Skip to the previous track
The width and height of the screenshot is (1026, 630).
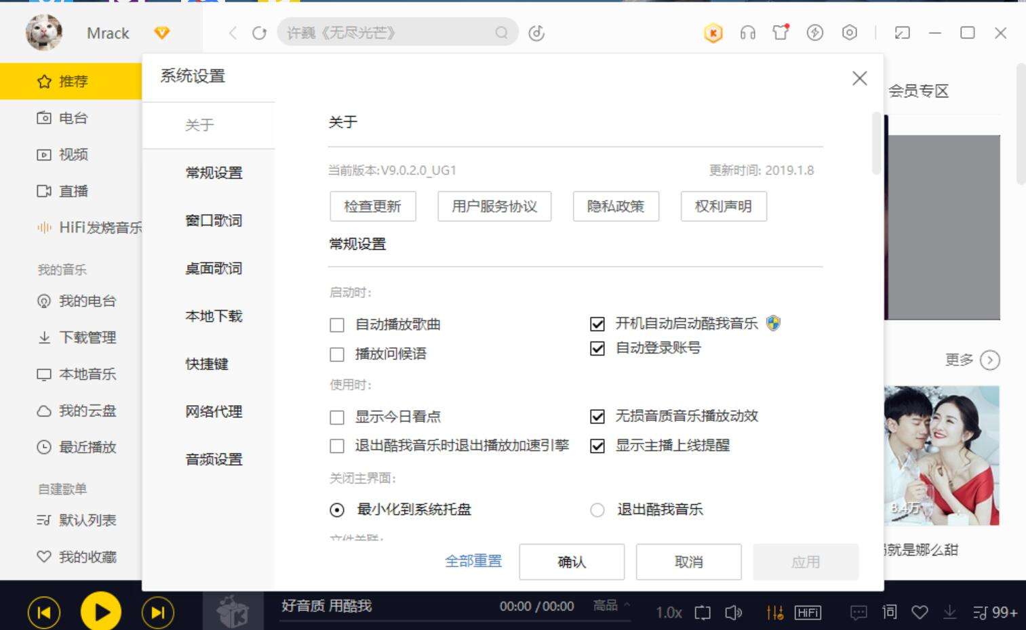44,613
